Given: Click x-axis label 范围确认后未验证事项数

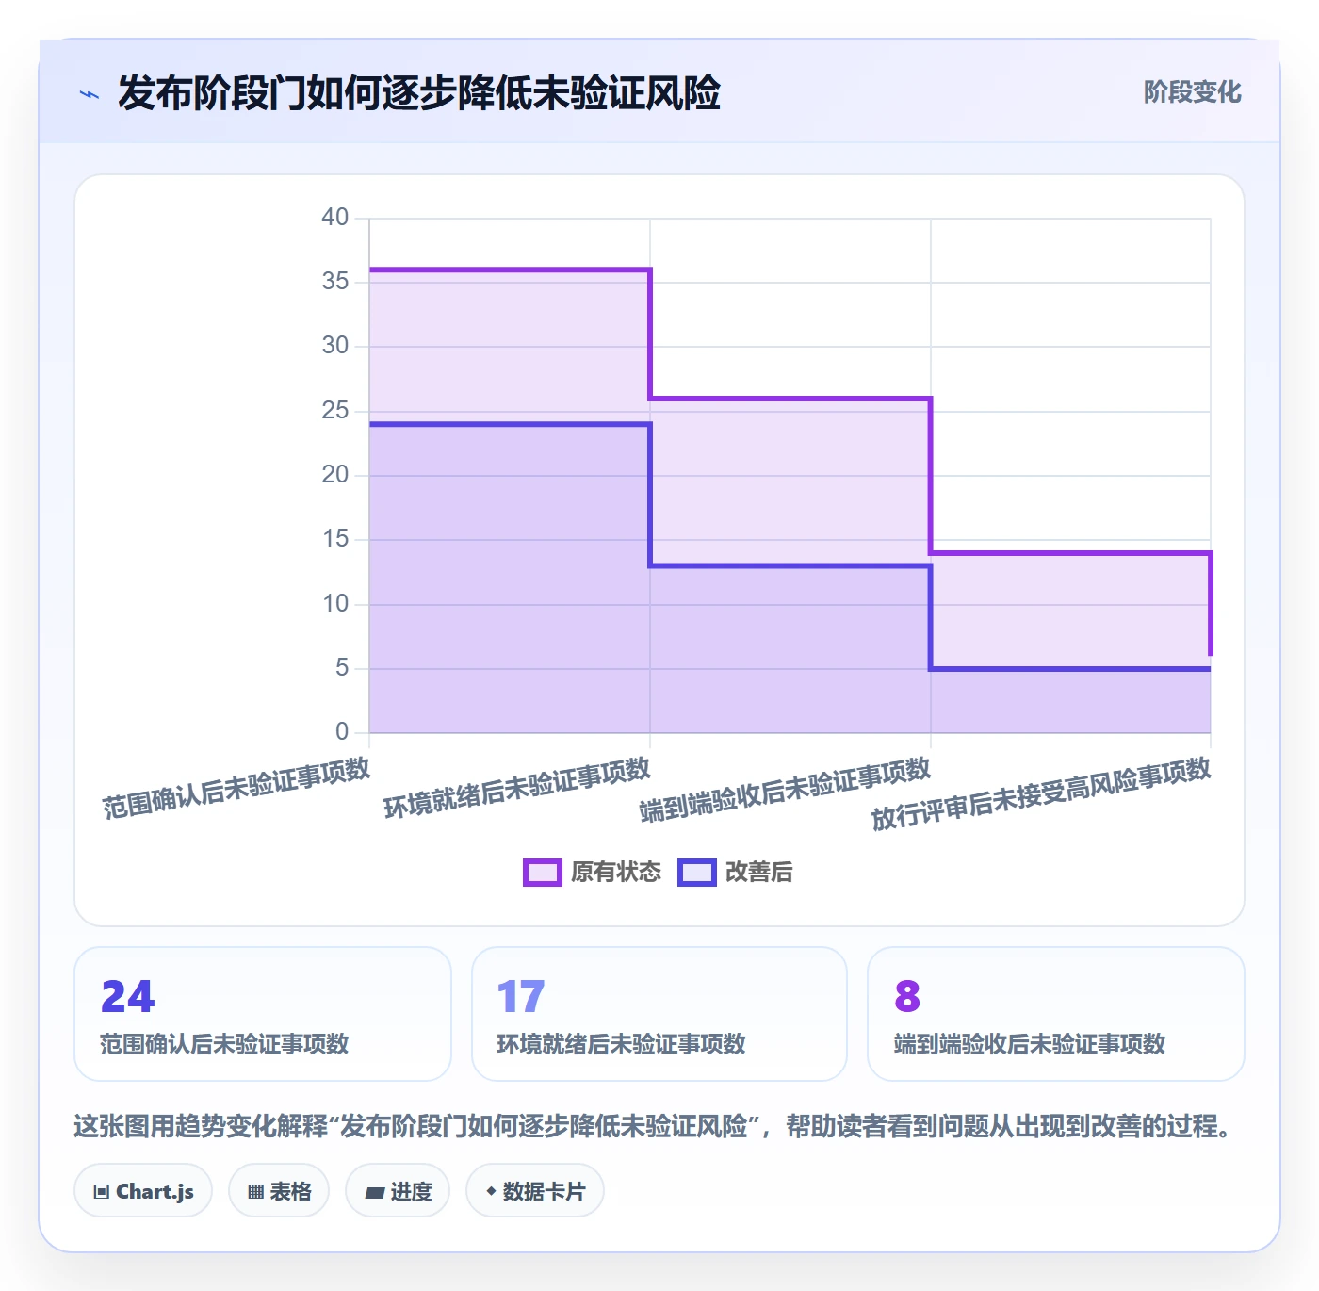Looking at the screenshot, I should tap(236, 788).
